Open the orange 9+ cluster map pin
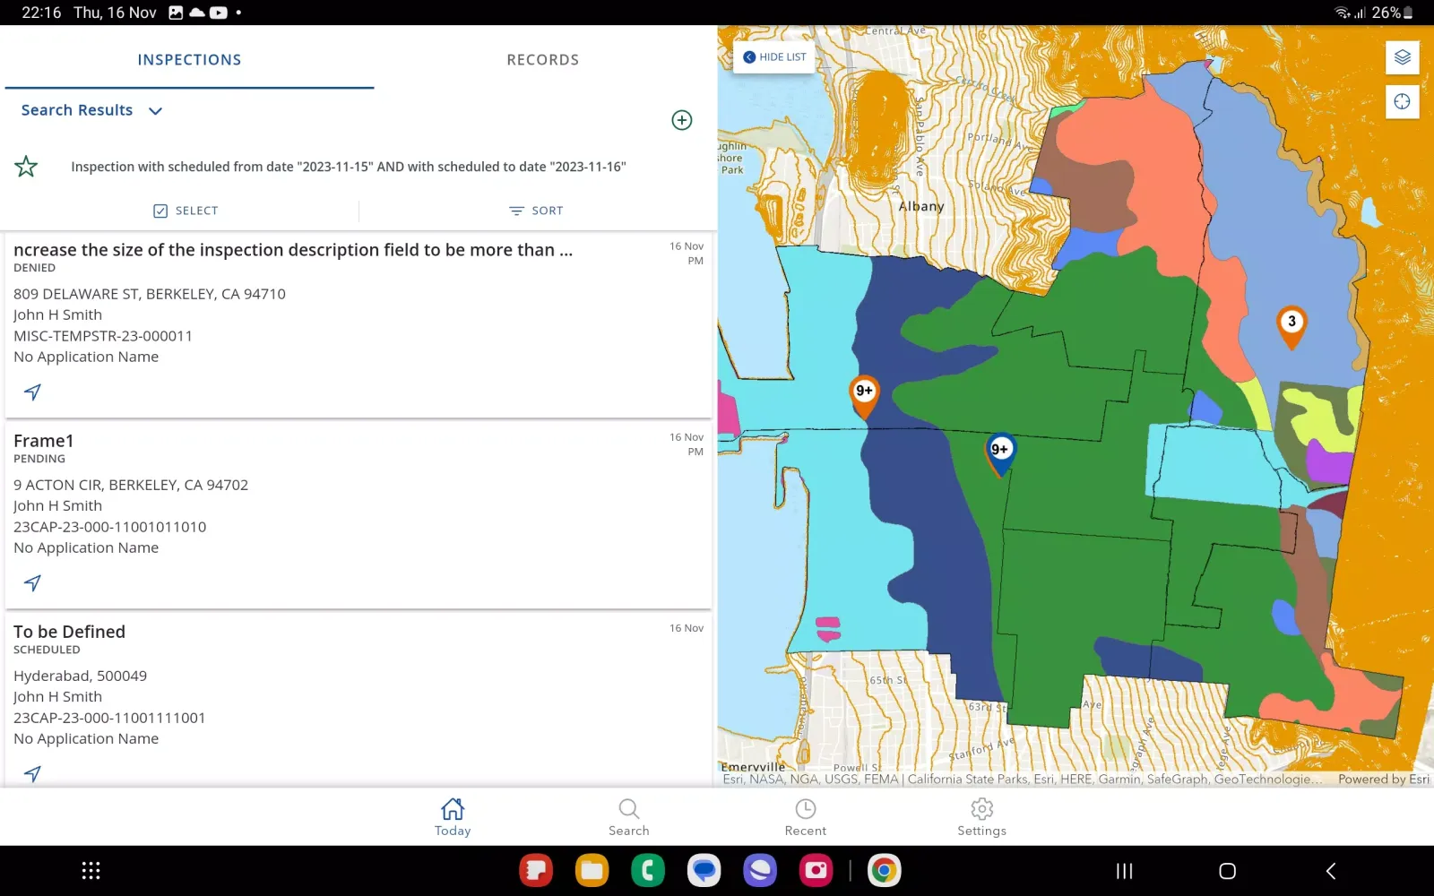Image resolution: width=1434 pixels, height=896 pixels. click(864, 393)
